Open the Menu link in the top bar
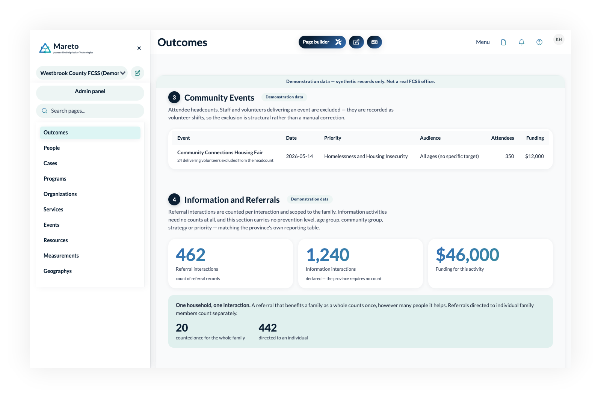This screenshot has height=398, width=601. click(x=483, y=42)
